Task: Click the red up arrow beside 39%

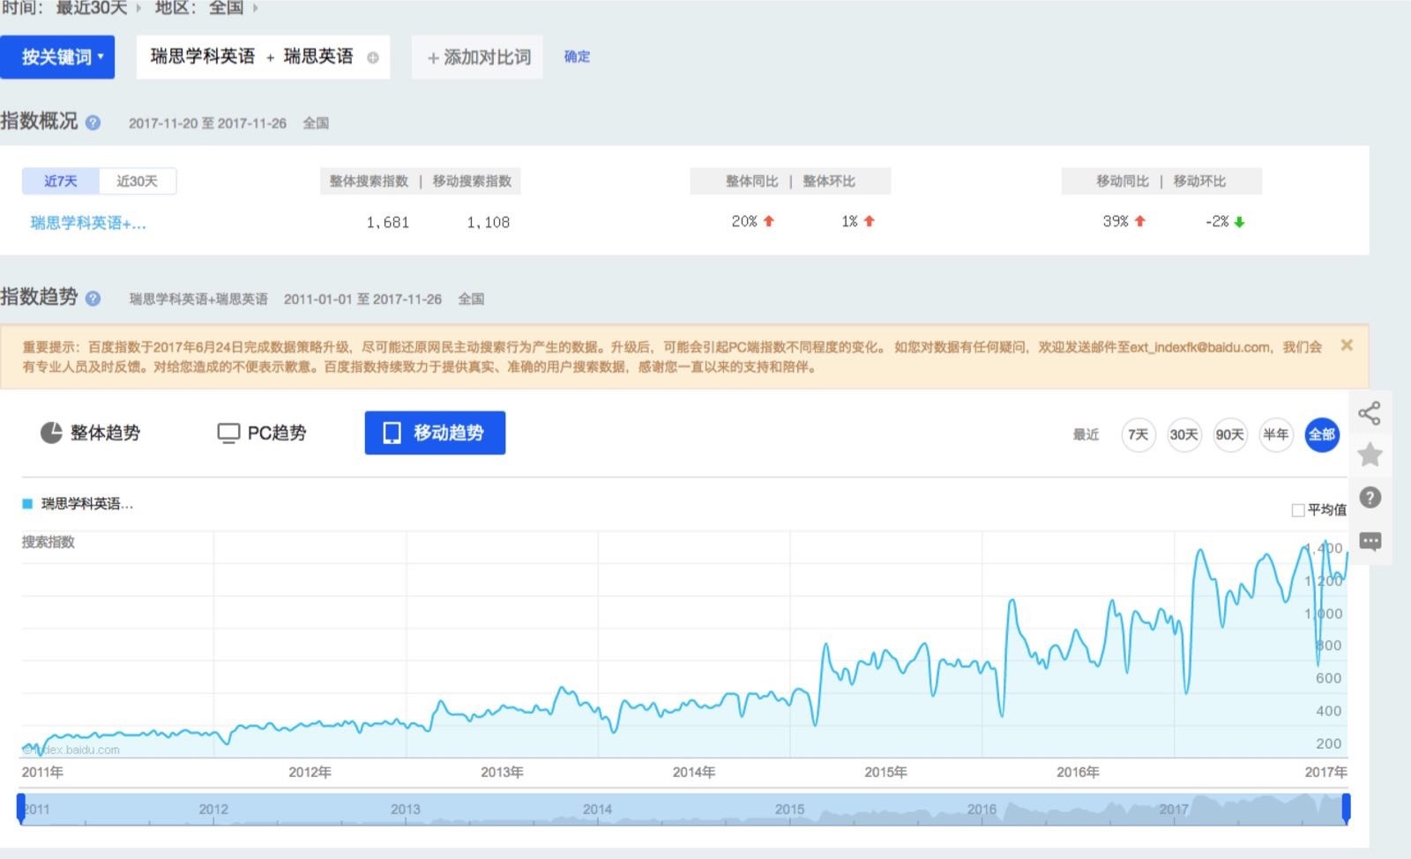Action: tap(1140, 221)
